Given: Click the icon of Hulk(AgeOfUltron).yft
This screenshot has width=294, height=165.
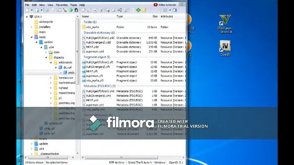Looking at the screenshot, I should 84,62.
